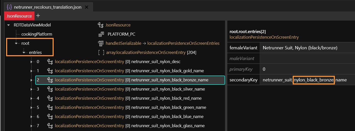
Task: Click the type icon on the netrunner_suit_nylon_desc row
Action: [x=50, y=62]
